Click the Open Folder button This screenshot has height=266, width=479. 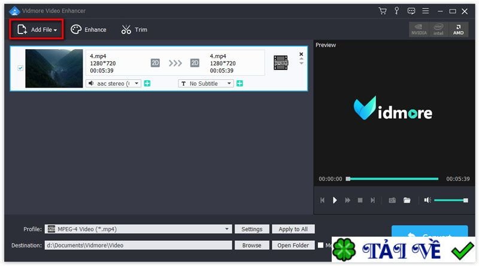(x=293, y=245)
